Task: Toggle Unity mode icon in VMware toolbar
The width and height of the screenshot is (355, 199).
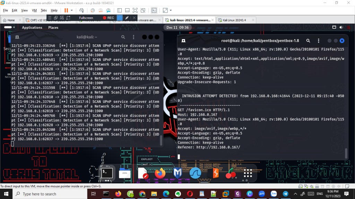Action: pyautogui.click(x=143, y=10)
